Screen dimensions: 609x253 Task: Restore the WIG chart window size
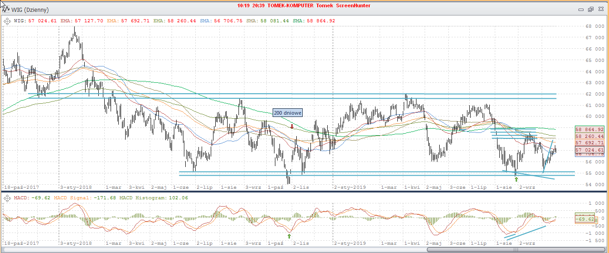pos(590,10)
